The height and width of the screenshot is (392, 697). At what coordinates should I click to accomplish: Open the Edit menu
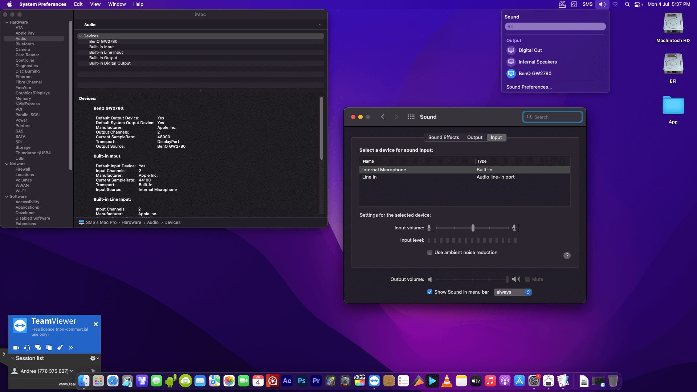[x=78, y=4]
